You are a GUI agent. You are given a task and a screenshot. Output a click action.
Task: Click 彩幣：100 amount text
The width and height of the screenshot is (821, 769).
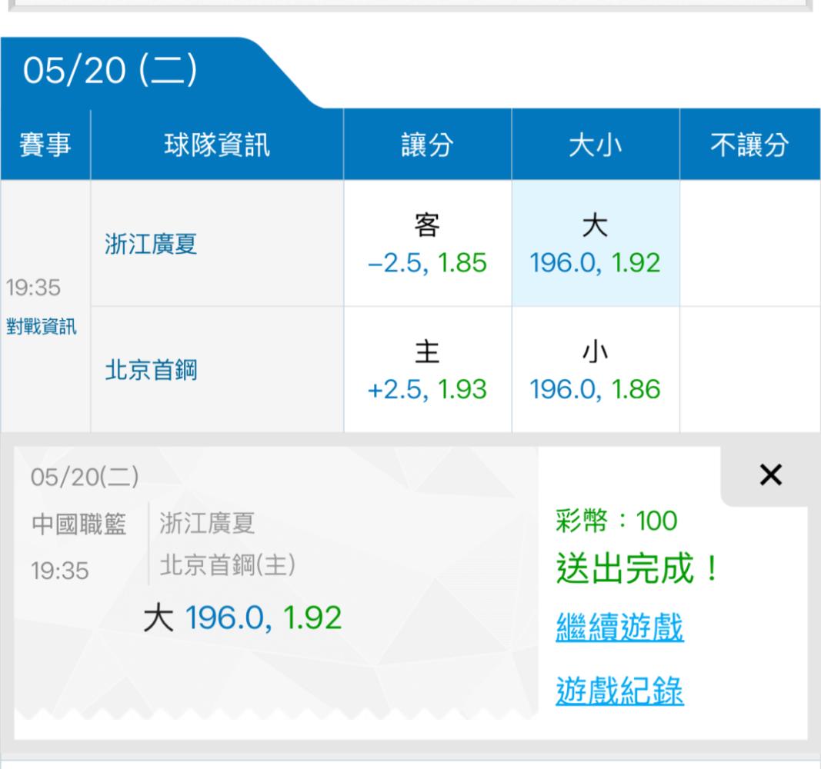pos(616,521)
